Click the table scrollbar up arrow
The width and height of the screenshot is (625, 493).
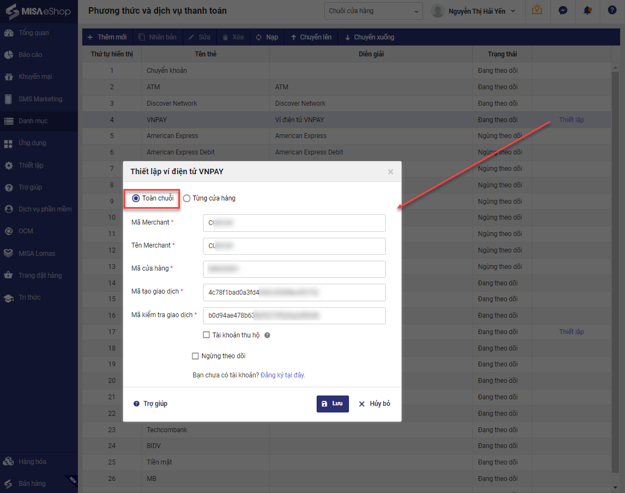(615, 68)
